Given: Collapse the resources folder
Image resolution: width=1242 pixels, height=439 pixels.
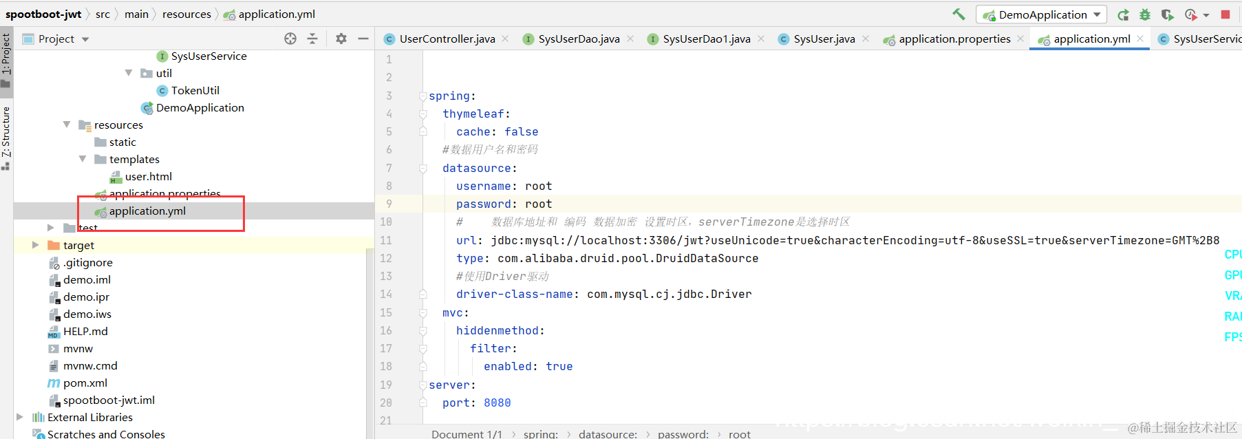Looking at the screenshot, I should tap(67, 125).
